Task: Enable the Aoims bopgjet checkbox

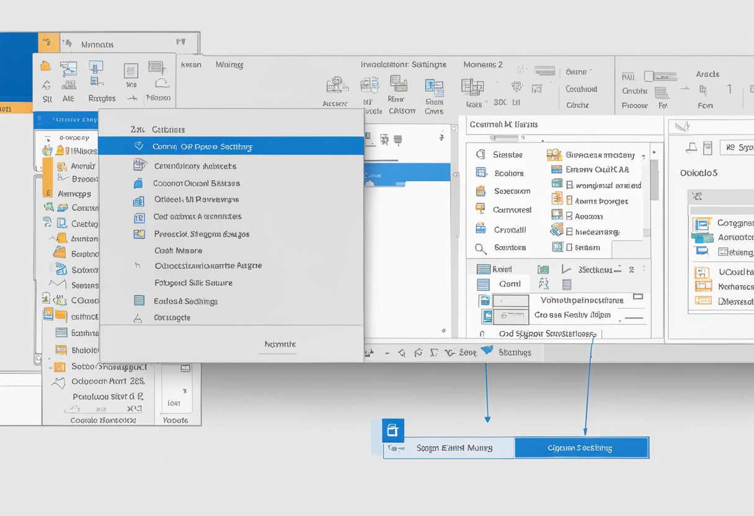Action: (569, 200)
